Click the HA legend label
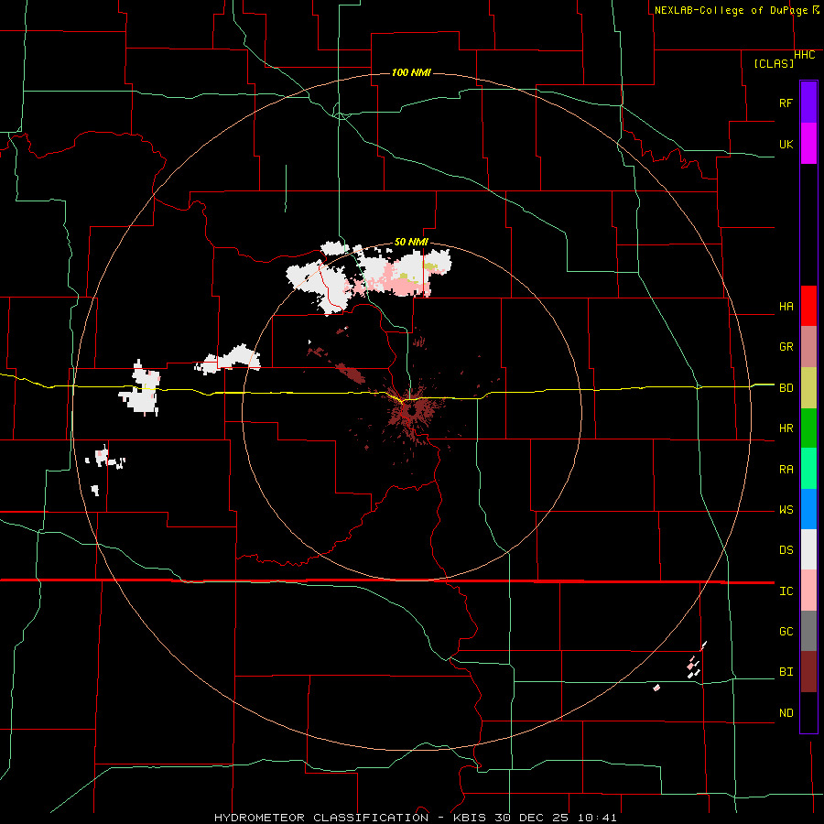Screen dimensions: 824x824 [x=786, y=307]
